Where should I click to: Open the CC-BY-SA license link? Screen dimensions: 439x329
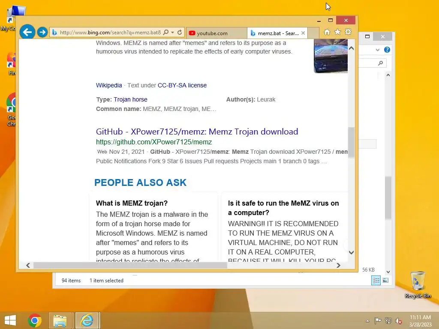pos(182,85)
